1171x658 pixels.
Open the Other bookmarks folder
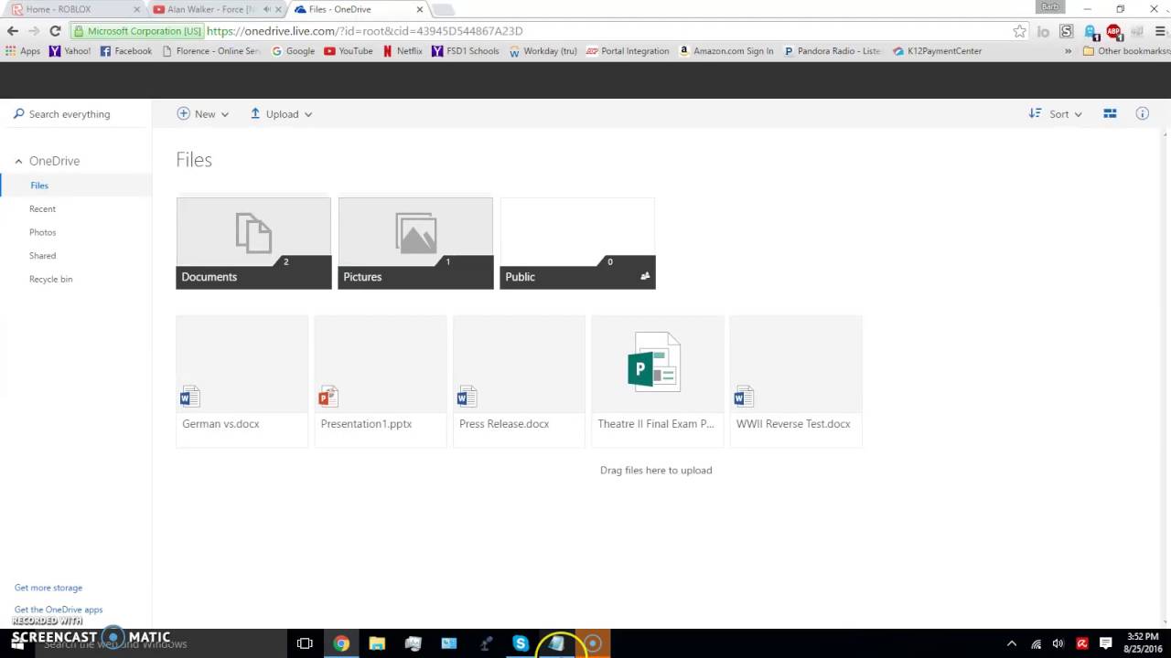pyautogui.click(x=1126, y=51)
